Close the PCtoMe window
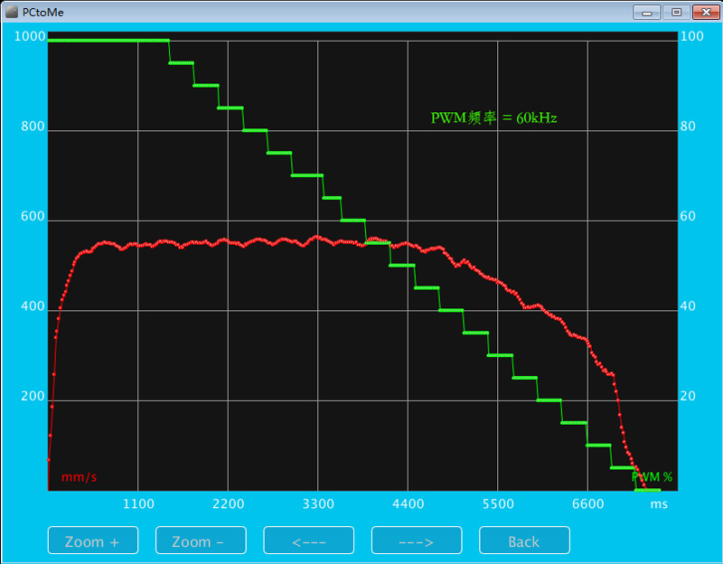This screenshot has height=564, width=723. coord(706,13)
